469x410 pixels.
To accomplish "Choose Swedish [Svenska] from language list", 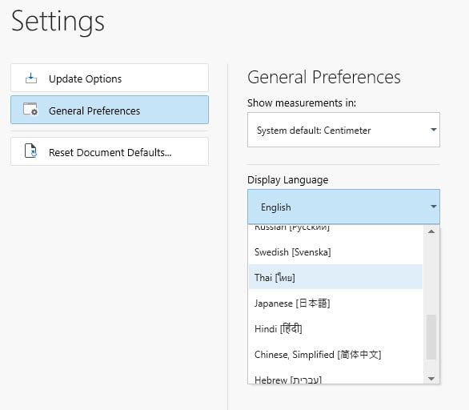I will (x=335, y=252).
